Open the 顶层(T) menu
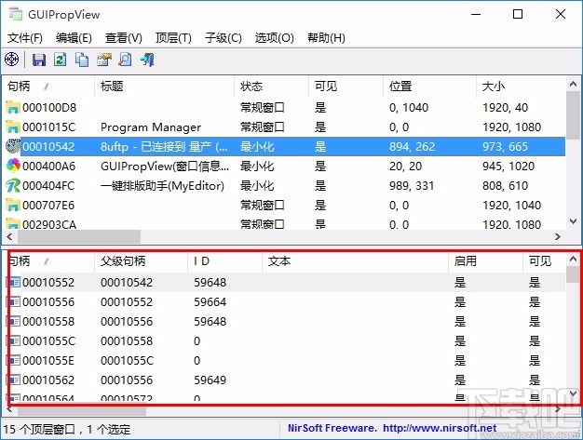Image resolution: width=583 pixels, height=440 pixels. (x=173, y=38)
